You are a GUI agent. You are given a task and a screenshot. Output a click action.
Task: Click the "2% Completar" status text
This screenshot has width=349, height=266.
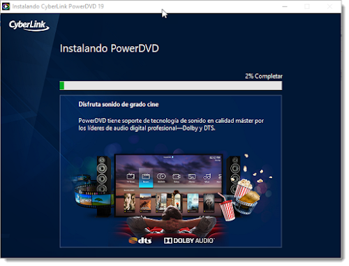tap(263, 76)
